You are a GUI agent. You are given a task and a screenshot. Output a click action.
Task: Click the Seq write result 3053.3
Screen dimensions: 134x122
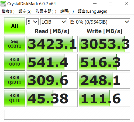point(105,44)
